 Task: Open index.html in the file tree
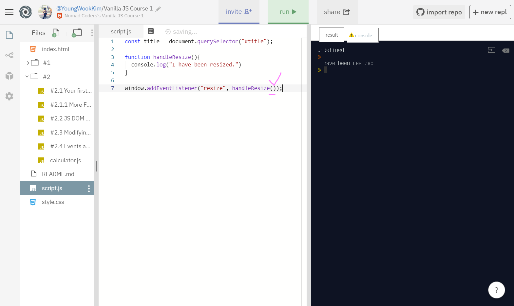coord(57,49)
